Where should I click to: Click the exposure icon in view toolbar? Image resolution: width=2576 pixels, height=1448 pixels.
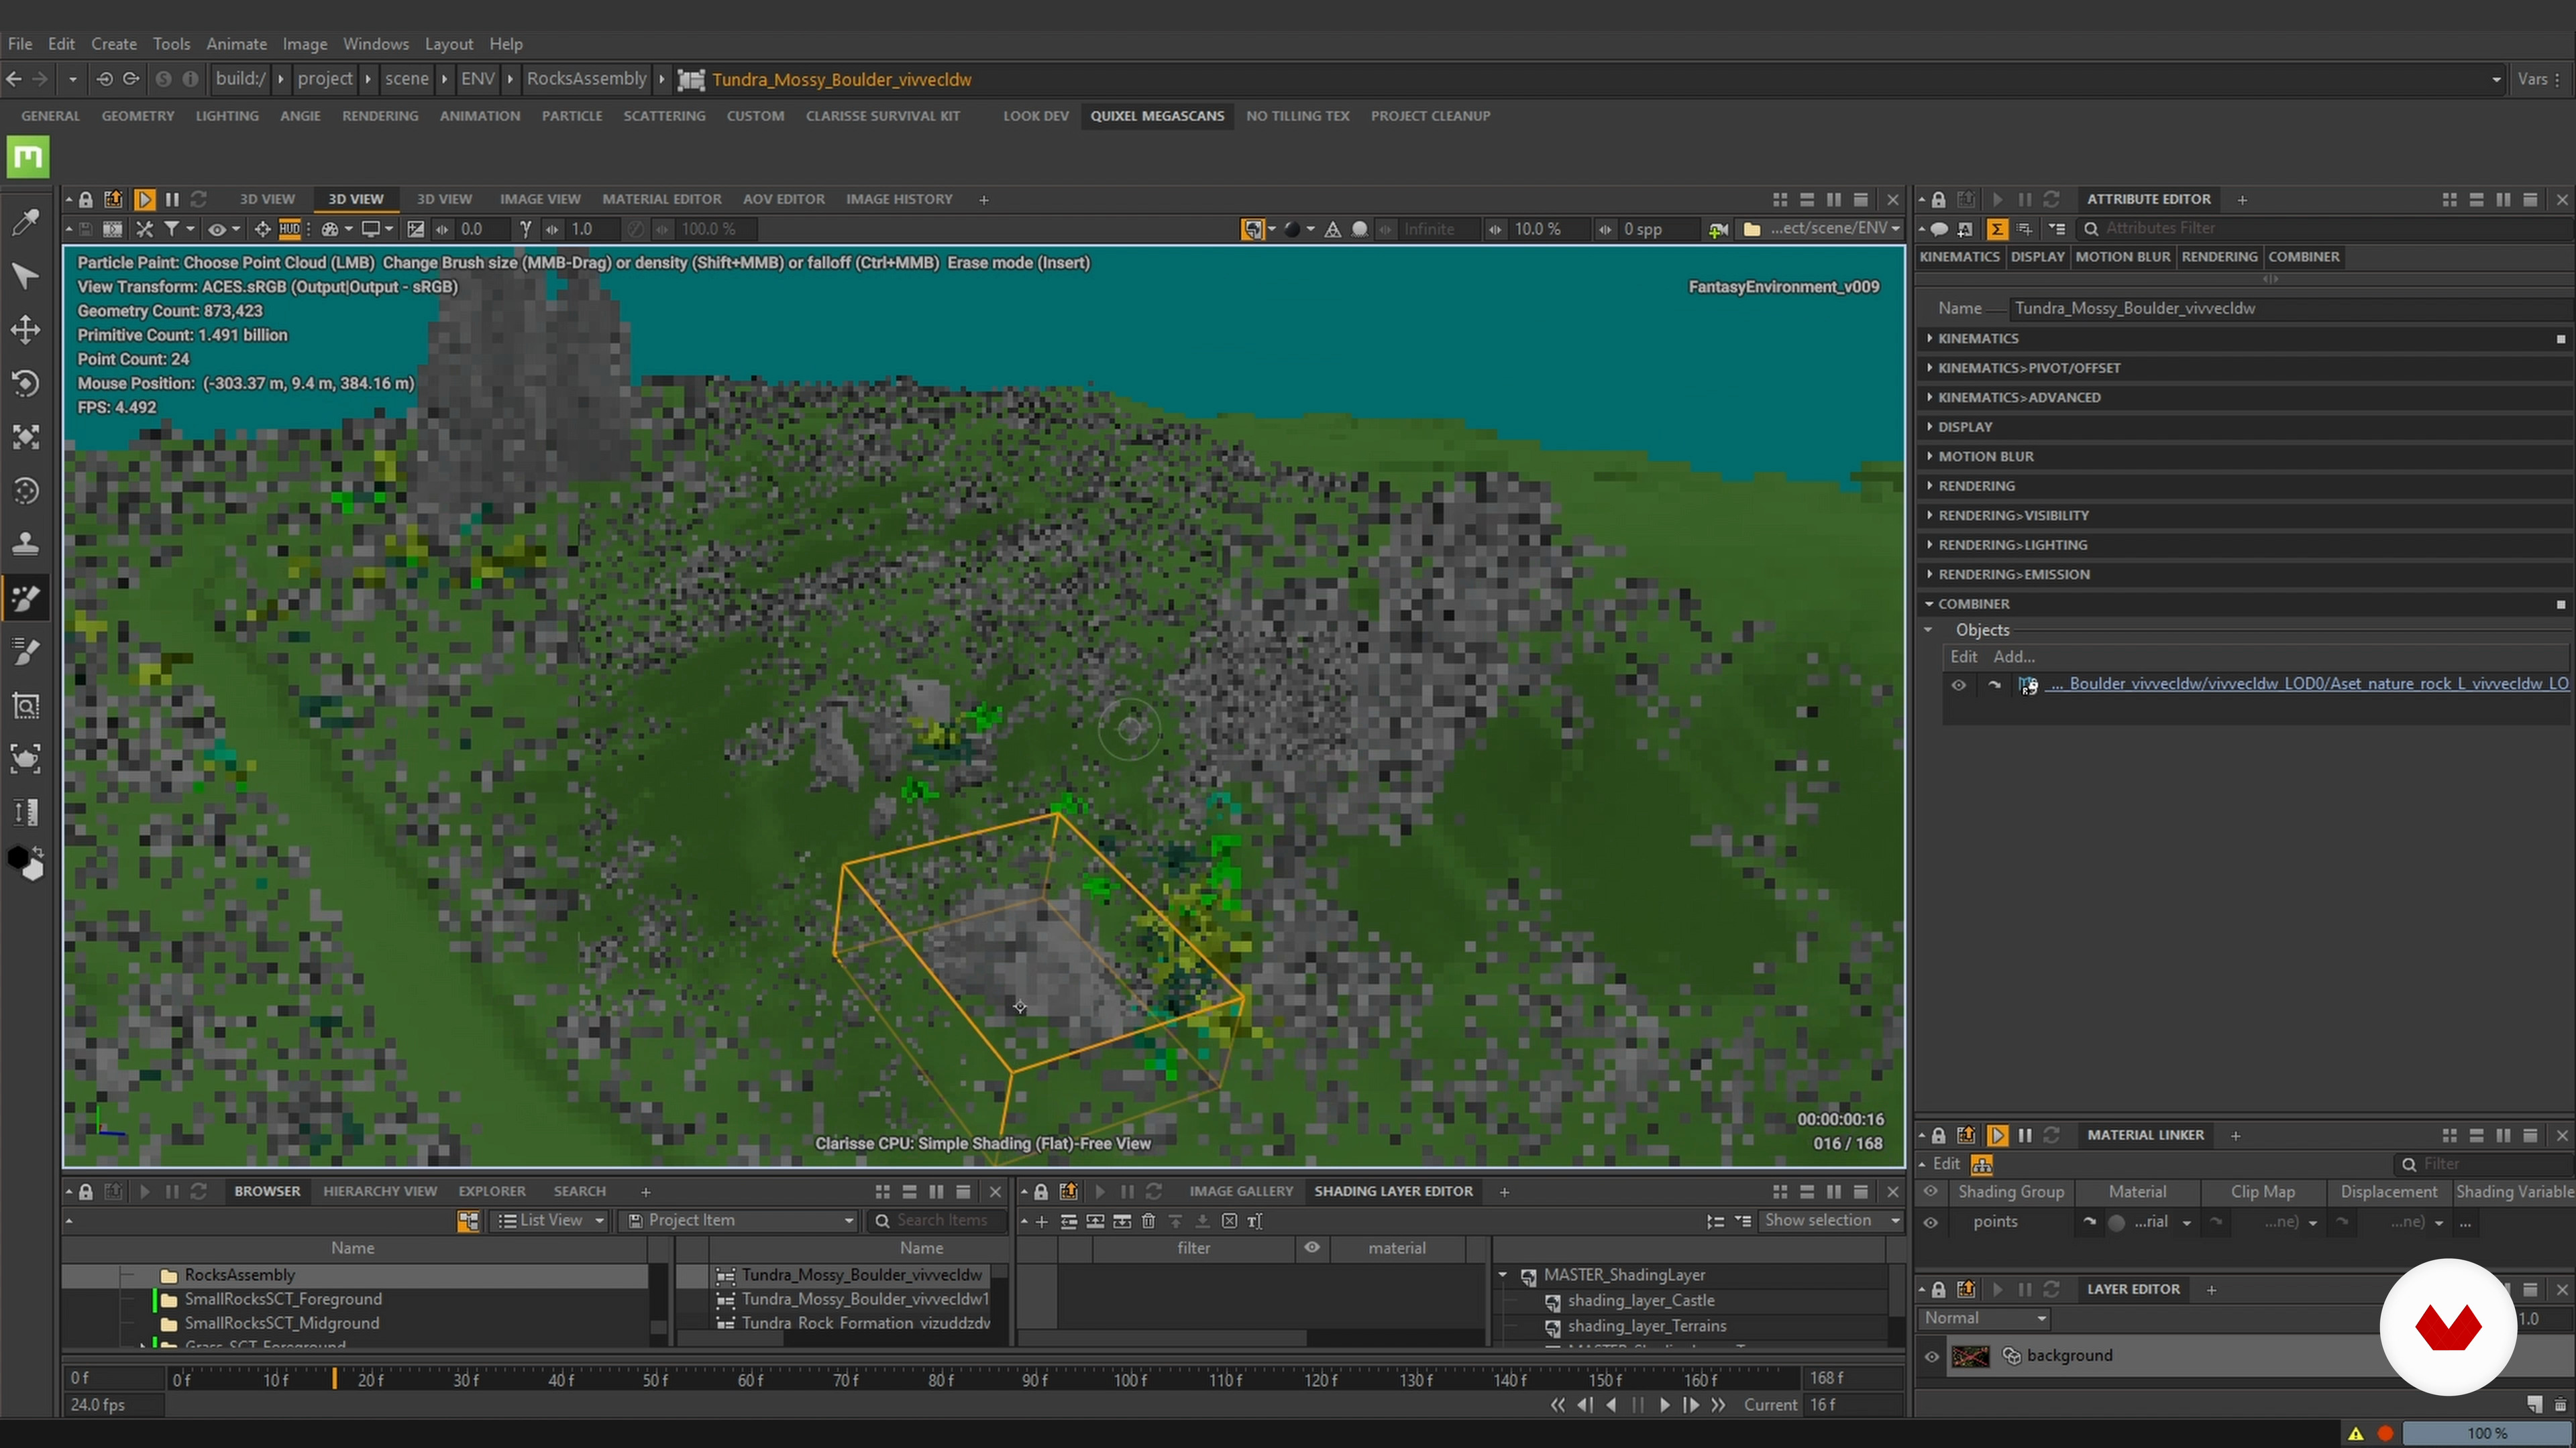click(416, 229)
